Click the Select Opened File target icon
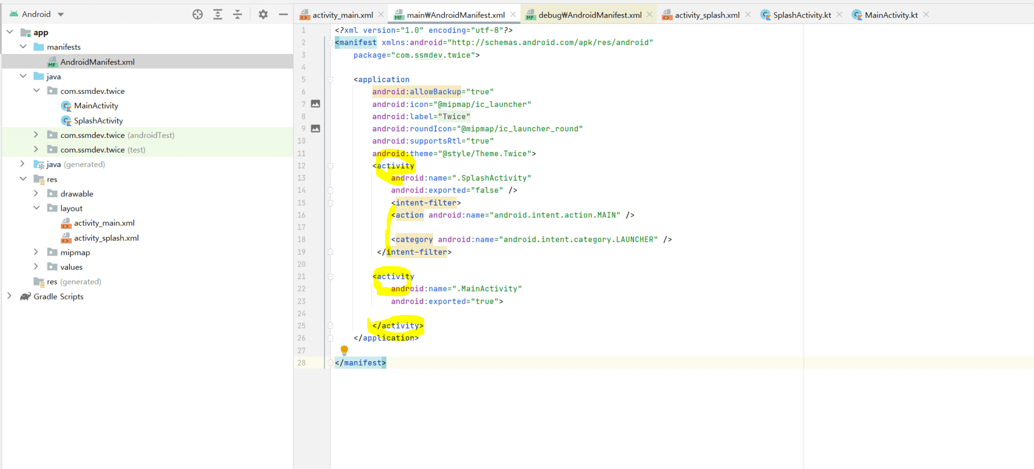The image size is (1034, 469). tap(197, 14)
